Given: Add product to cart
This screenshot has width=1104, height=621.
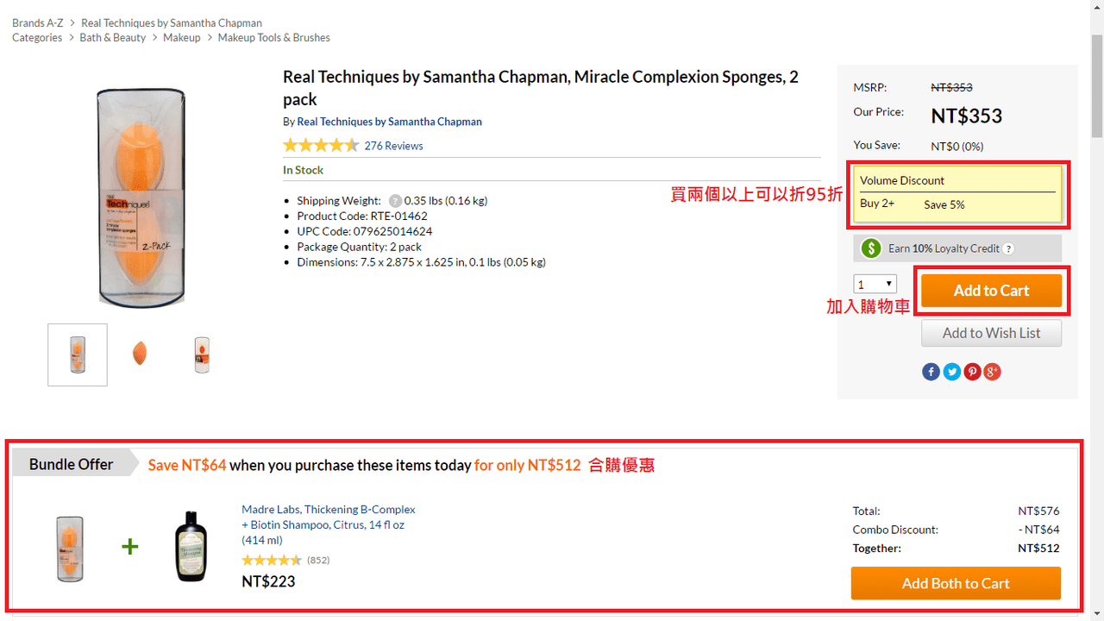Looking at the screenshot, I should [991, 291].
